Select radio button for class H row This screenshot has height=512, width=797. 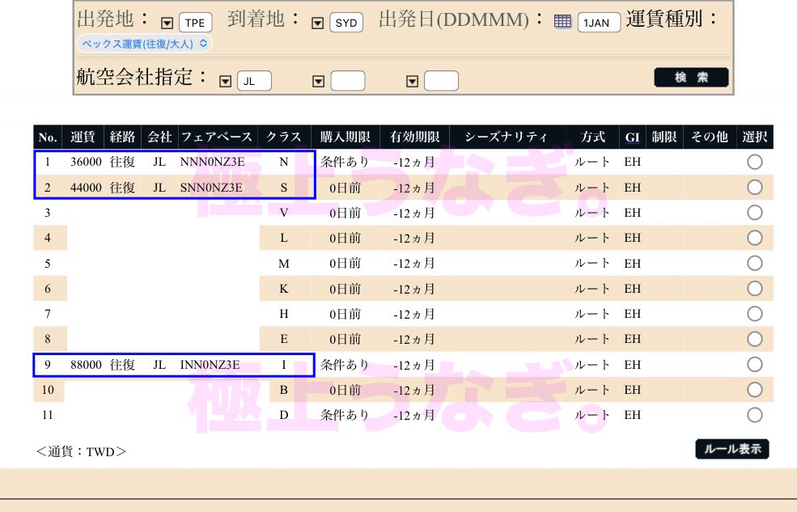pos(755,314)
